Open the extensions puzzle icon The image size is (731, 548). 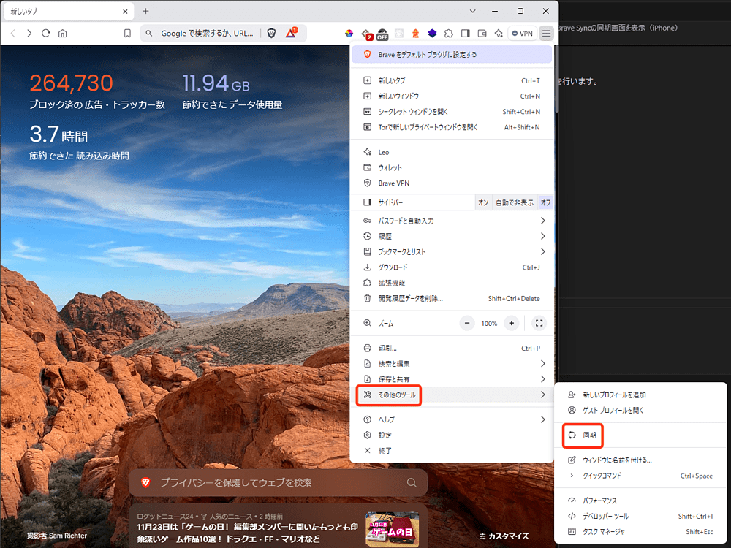tap(448, 33)
